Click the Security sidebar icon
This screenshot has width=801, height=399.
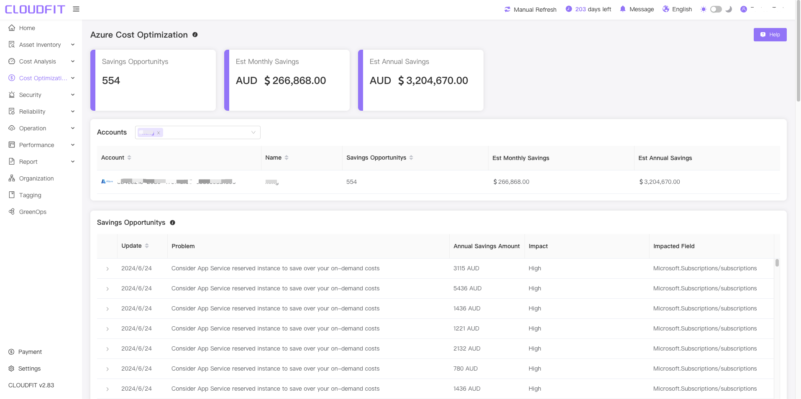(12, 95)
